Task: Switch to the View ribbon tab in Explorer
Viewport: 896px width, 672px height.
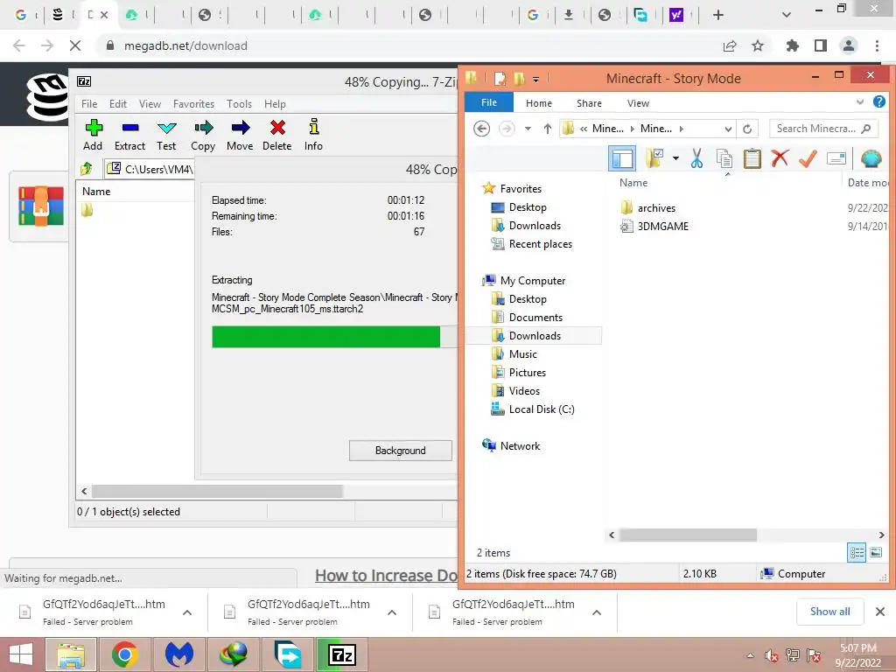Action: coord(638,103)
